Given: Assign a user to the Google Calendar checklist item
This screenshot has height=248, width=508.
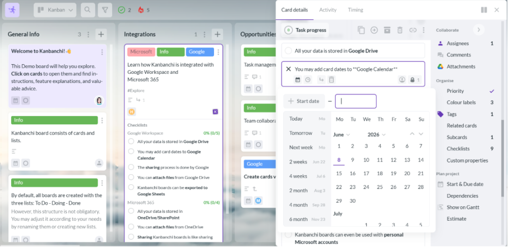Looking at the screenshot, I should pos(402,79).
